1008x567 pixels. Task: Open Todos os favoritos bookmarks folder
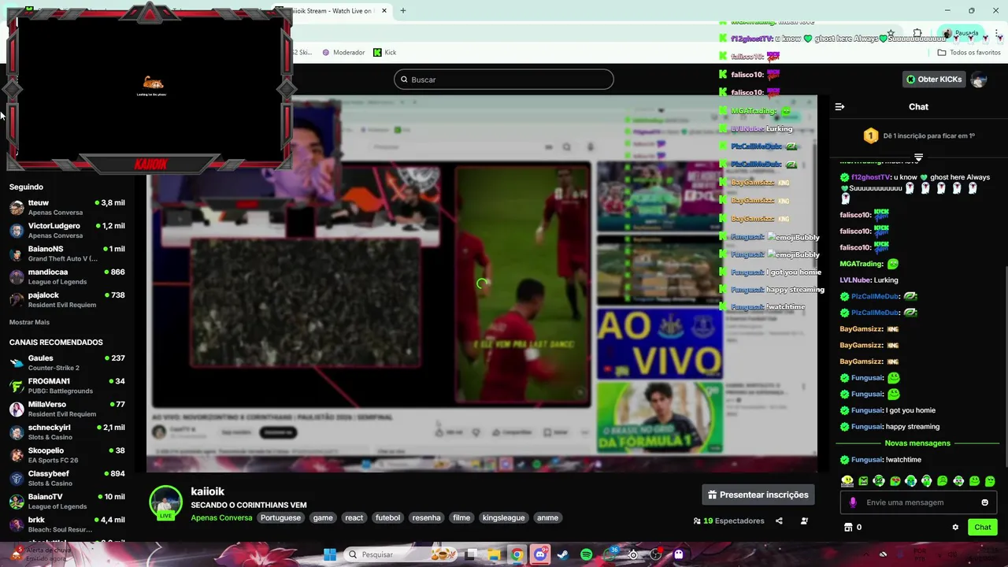[x=969, y=52]
